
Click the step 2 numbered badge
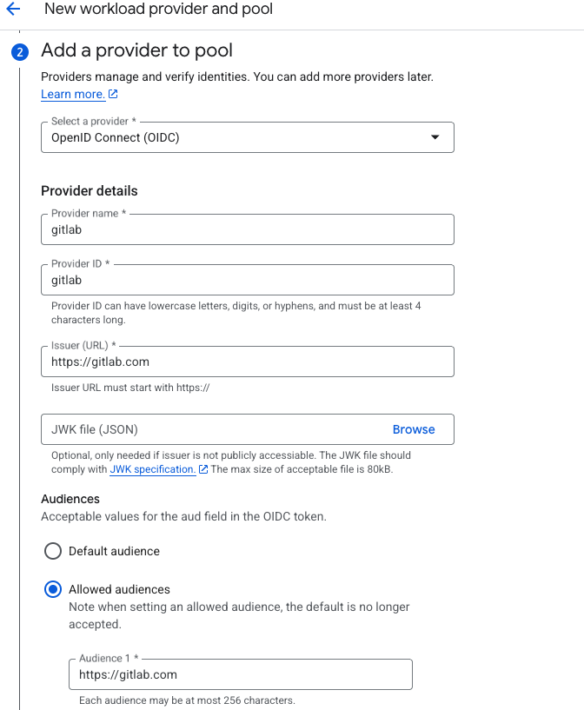coord(20,52)
